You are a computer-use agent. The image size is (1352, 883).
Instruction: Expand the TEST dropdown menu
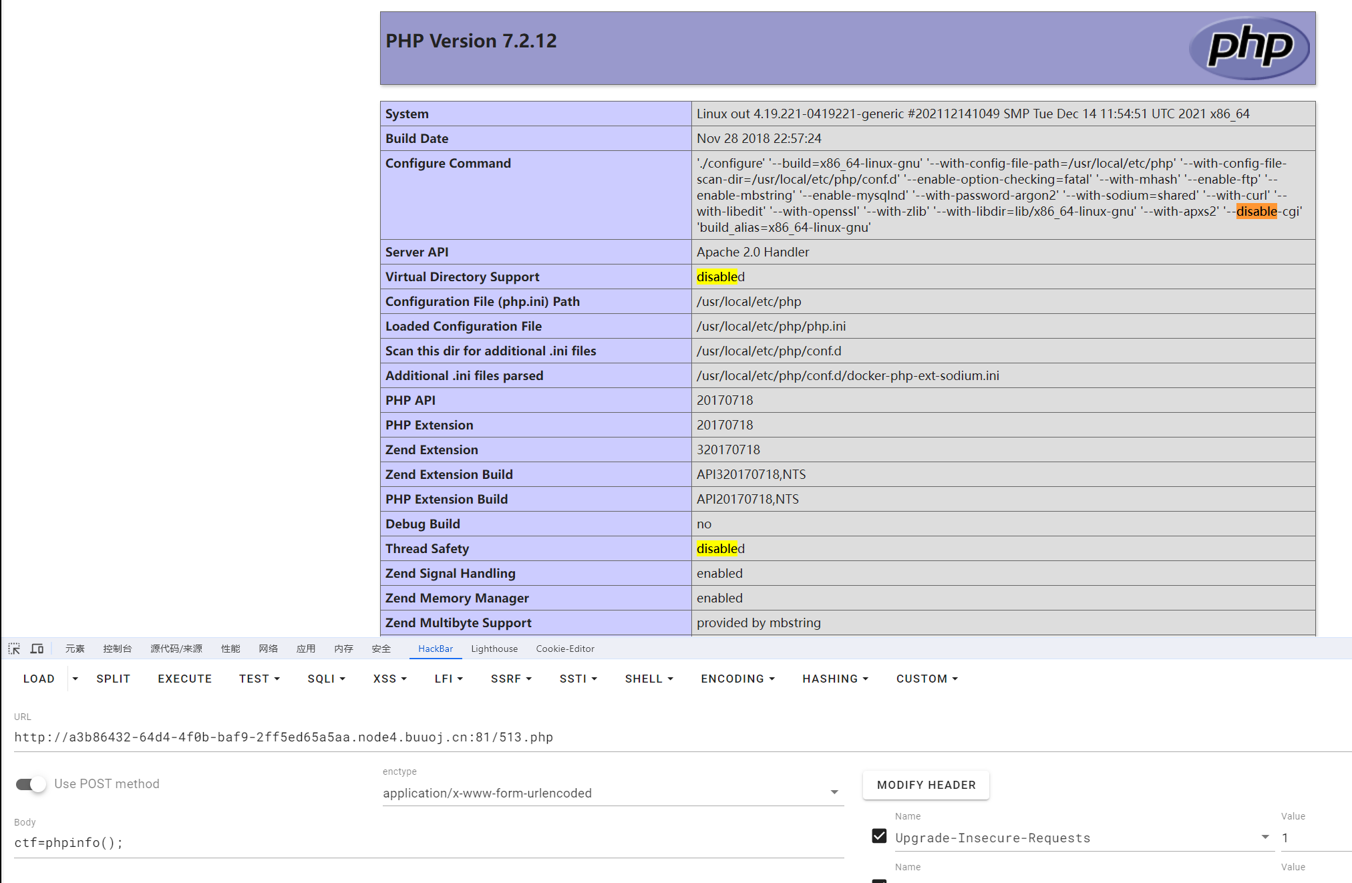[x=259, y=679]
